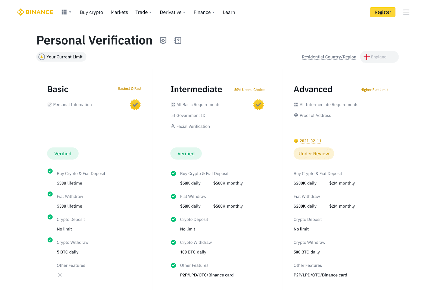Click Basic Crypto Withdraw green checkmark

click(50, 240)
